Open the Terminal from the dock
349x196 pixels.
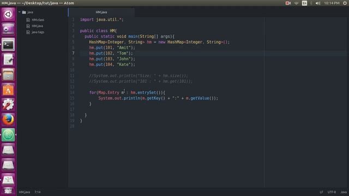[8, 45]
